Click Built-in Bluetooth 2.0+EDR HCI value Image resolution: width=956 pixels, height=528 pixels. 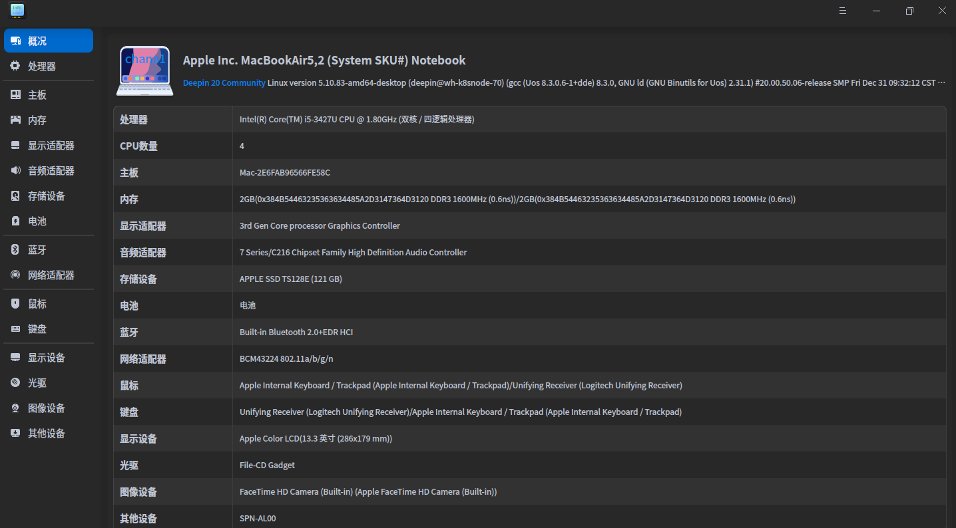point(296,332)
